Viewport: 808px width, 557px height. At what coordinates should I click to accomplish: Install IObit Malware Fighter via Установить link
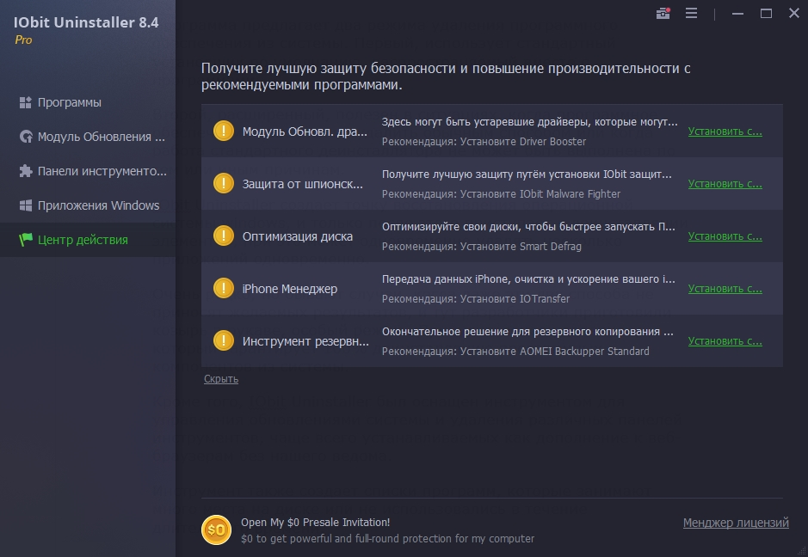click(x=725, y=184)
